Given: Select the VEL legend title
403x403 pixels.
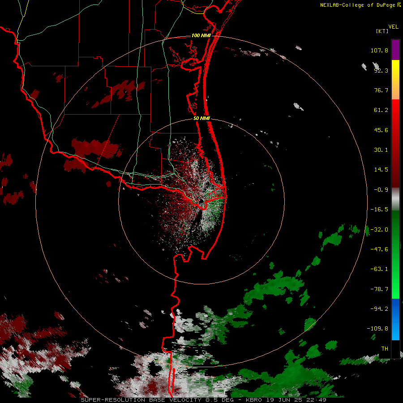Looking at the screenshot, I should pos(393,26).
